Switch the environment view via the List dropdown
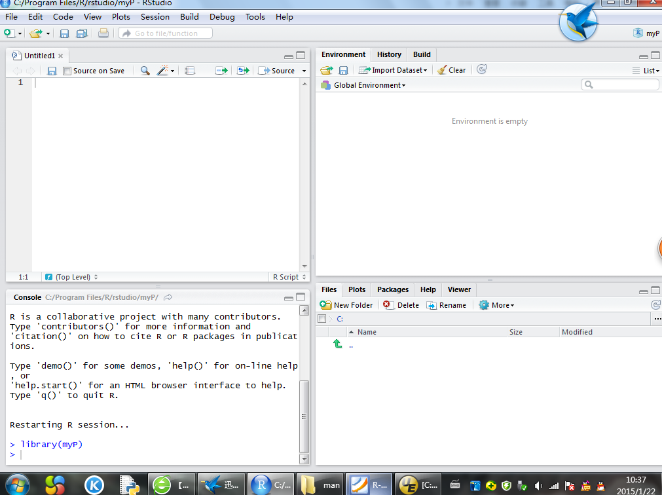The height and width of the screenshot is (495, 662). pyautogui.click(x=646, y=71)
